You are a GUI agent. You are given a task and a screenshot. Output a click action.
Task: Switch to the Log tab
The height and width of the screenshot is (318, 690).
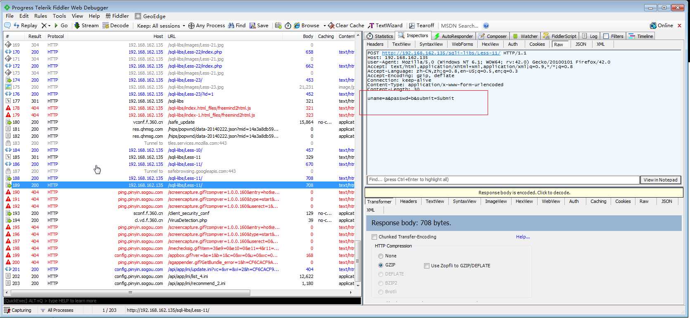tap(590, 36)
